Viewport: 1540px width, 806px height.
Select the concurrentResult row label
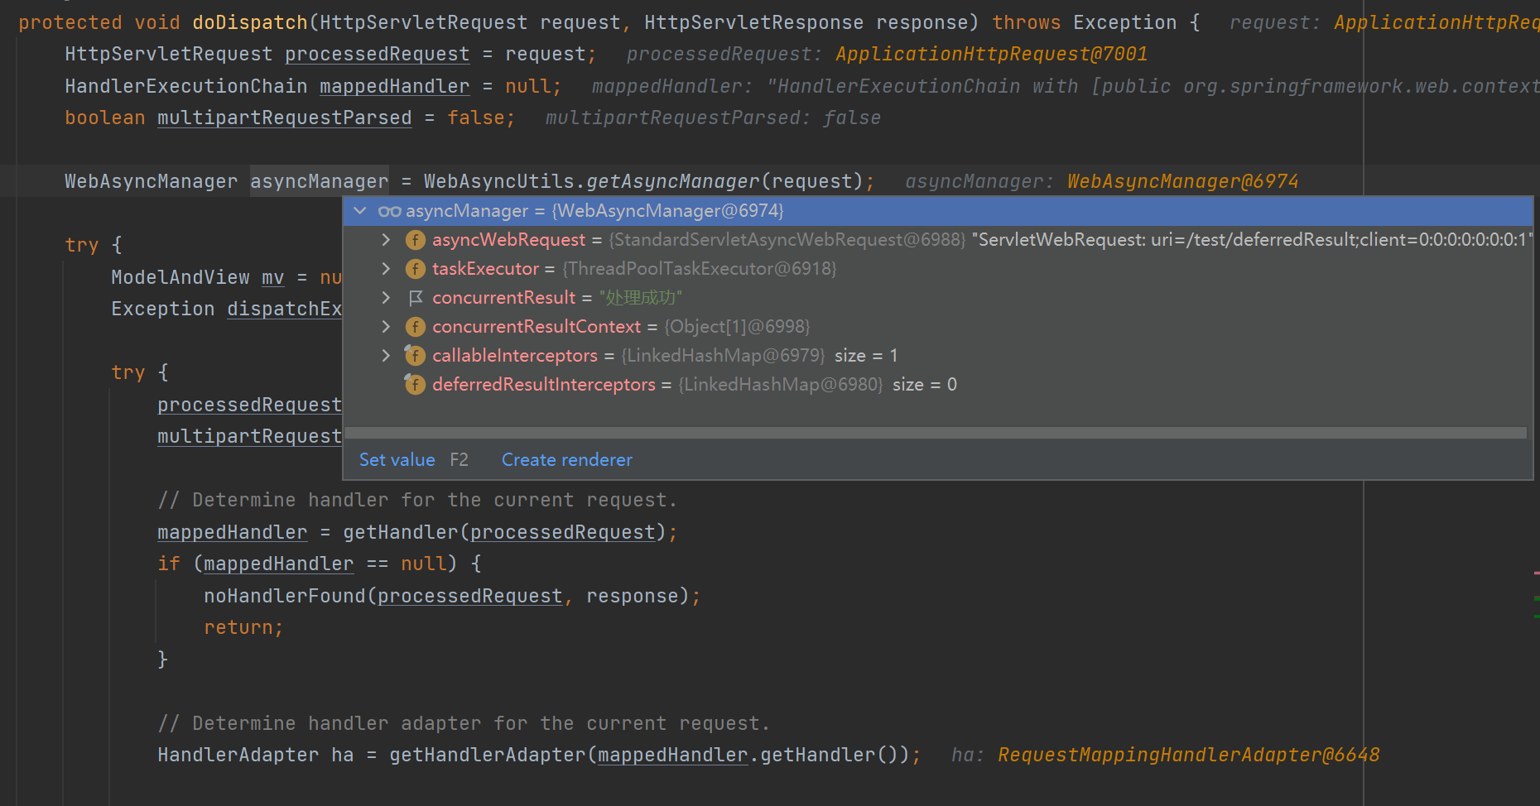(x=503, y=298)
